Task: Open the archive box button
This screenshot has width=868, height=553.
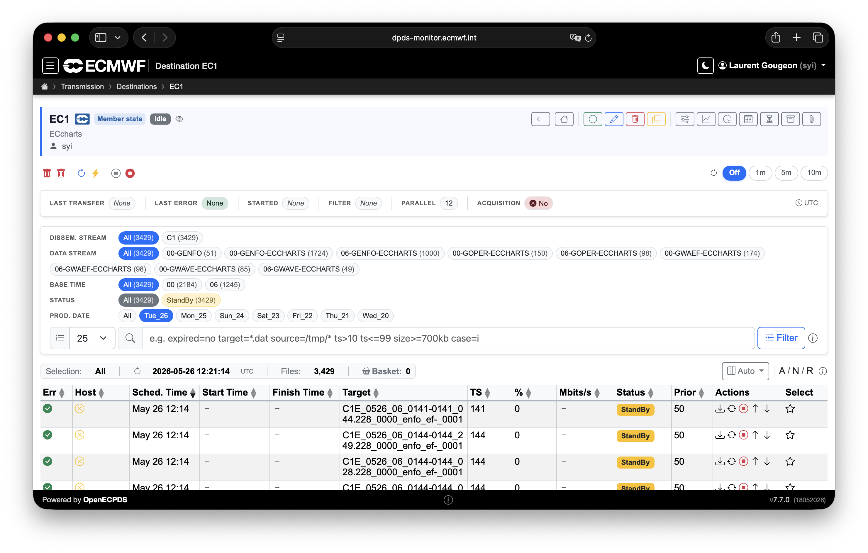Action: point(791,119)
